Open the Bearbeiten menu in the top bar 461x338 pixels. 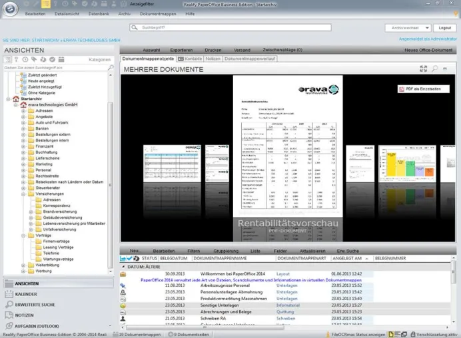click(x=35, y=14)
